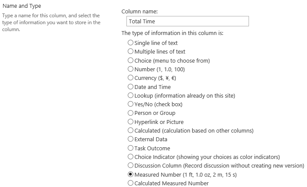Pick External Data radio button
The image size is (307, 187).
(130, 139)
